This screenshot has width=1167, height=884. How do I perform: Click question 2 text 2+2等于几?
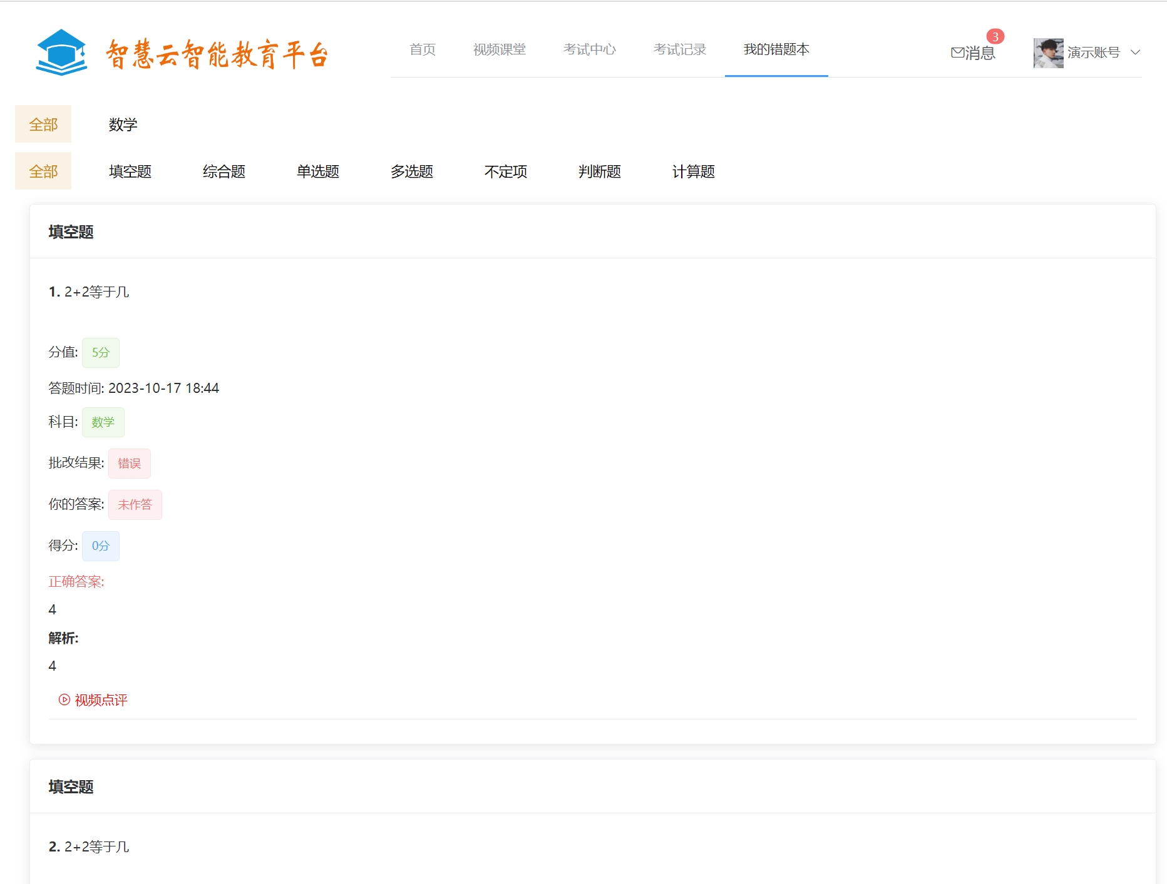click(x=96, y=847)
